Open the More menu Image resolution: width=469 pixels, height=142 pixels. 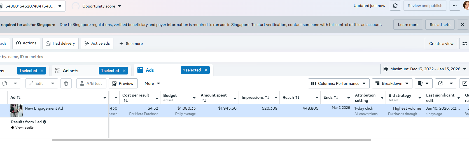pos(152,83)
